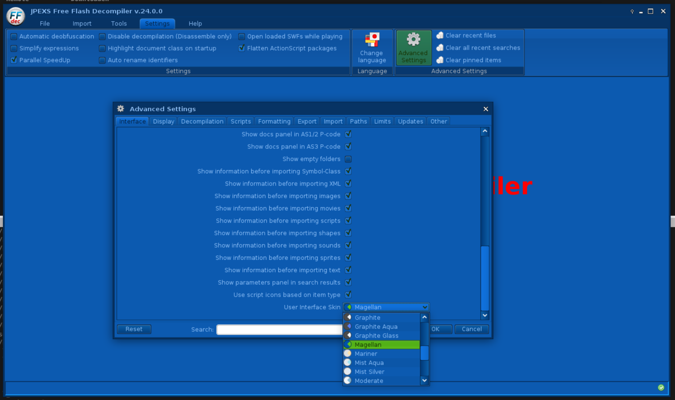Select Graphite Aqua from skin list
Image resolution: width=675 pixels, height=400 pixels.
382,326
